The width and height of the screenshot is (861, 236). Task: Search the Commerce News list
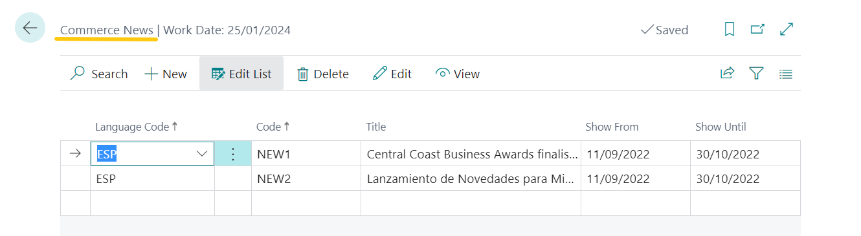(x=99, y=74)
